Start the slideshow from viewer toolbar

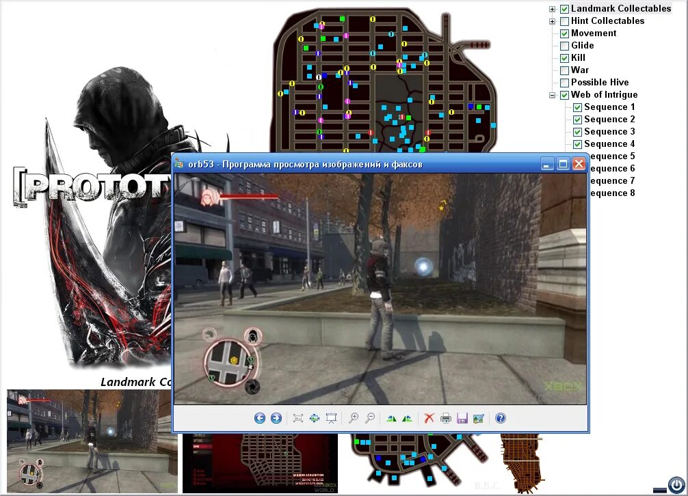pyautogui.click(x=331, y=418)
